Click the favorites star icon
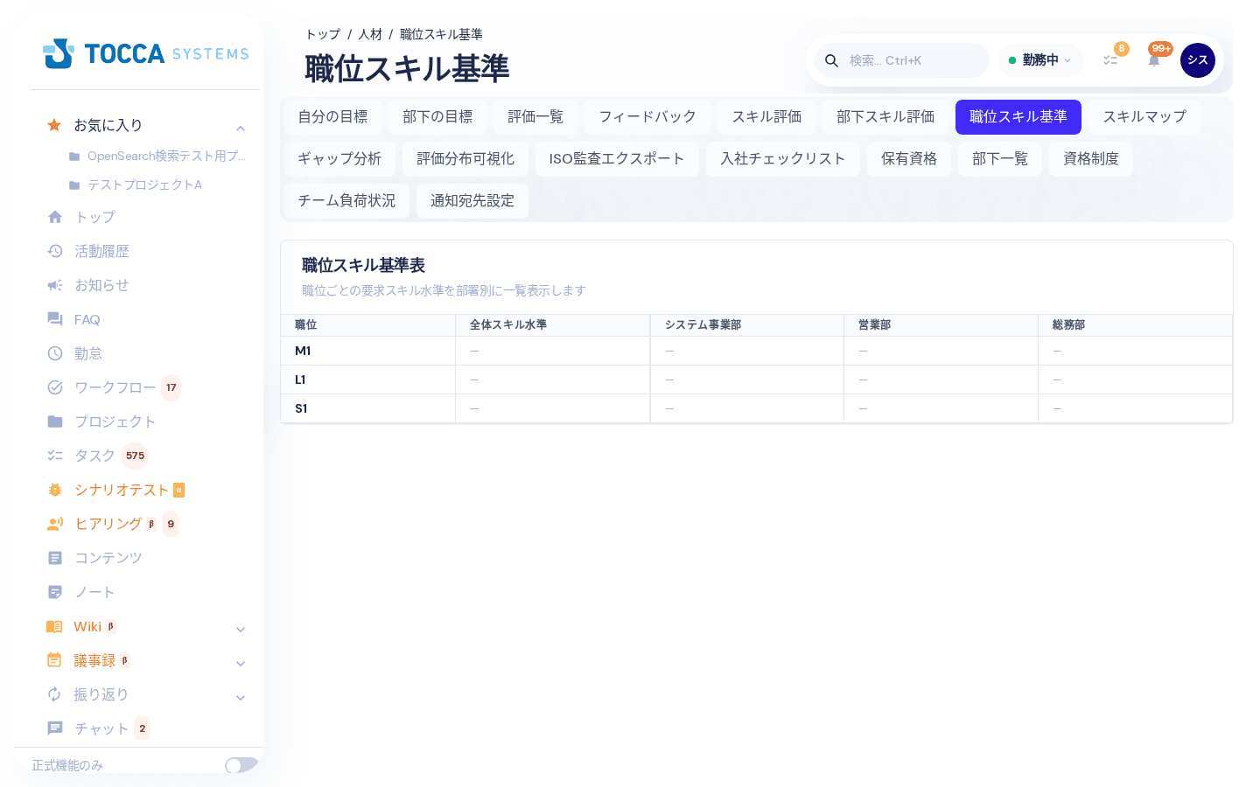Screen dimensions: 1260x787 [54, 125]
